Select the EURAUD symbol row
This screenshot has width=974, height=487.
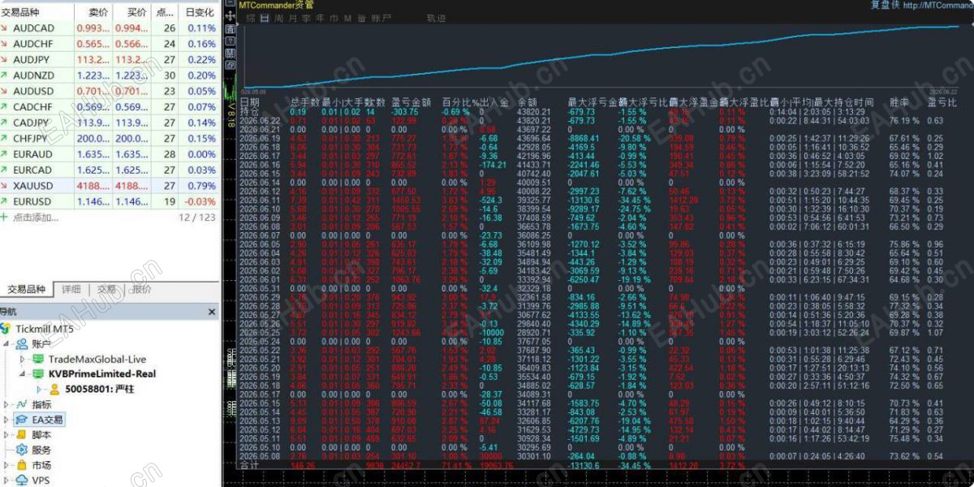click(x=110, y=154)
